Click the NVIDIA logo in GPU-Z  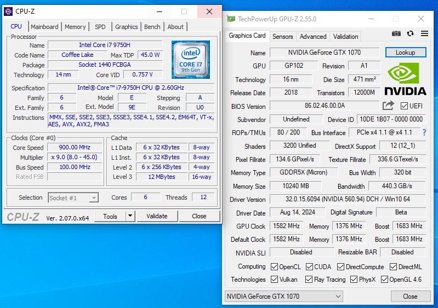[x=405, y=79]
